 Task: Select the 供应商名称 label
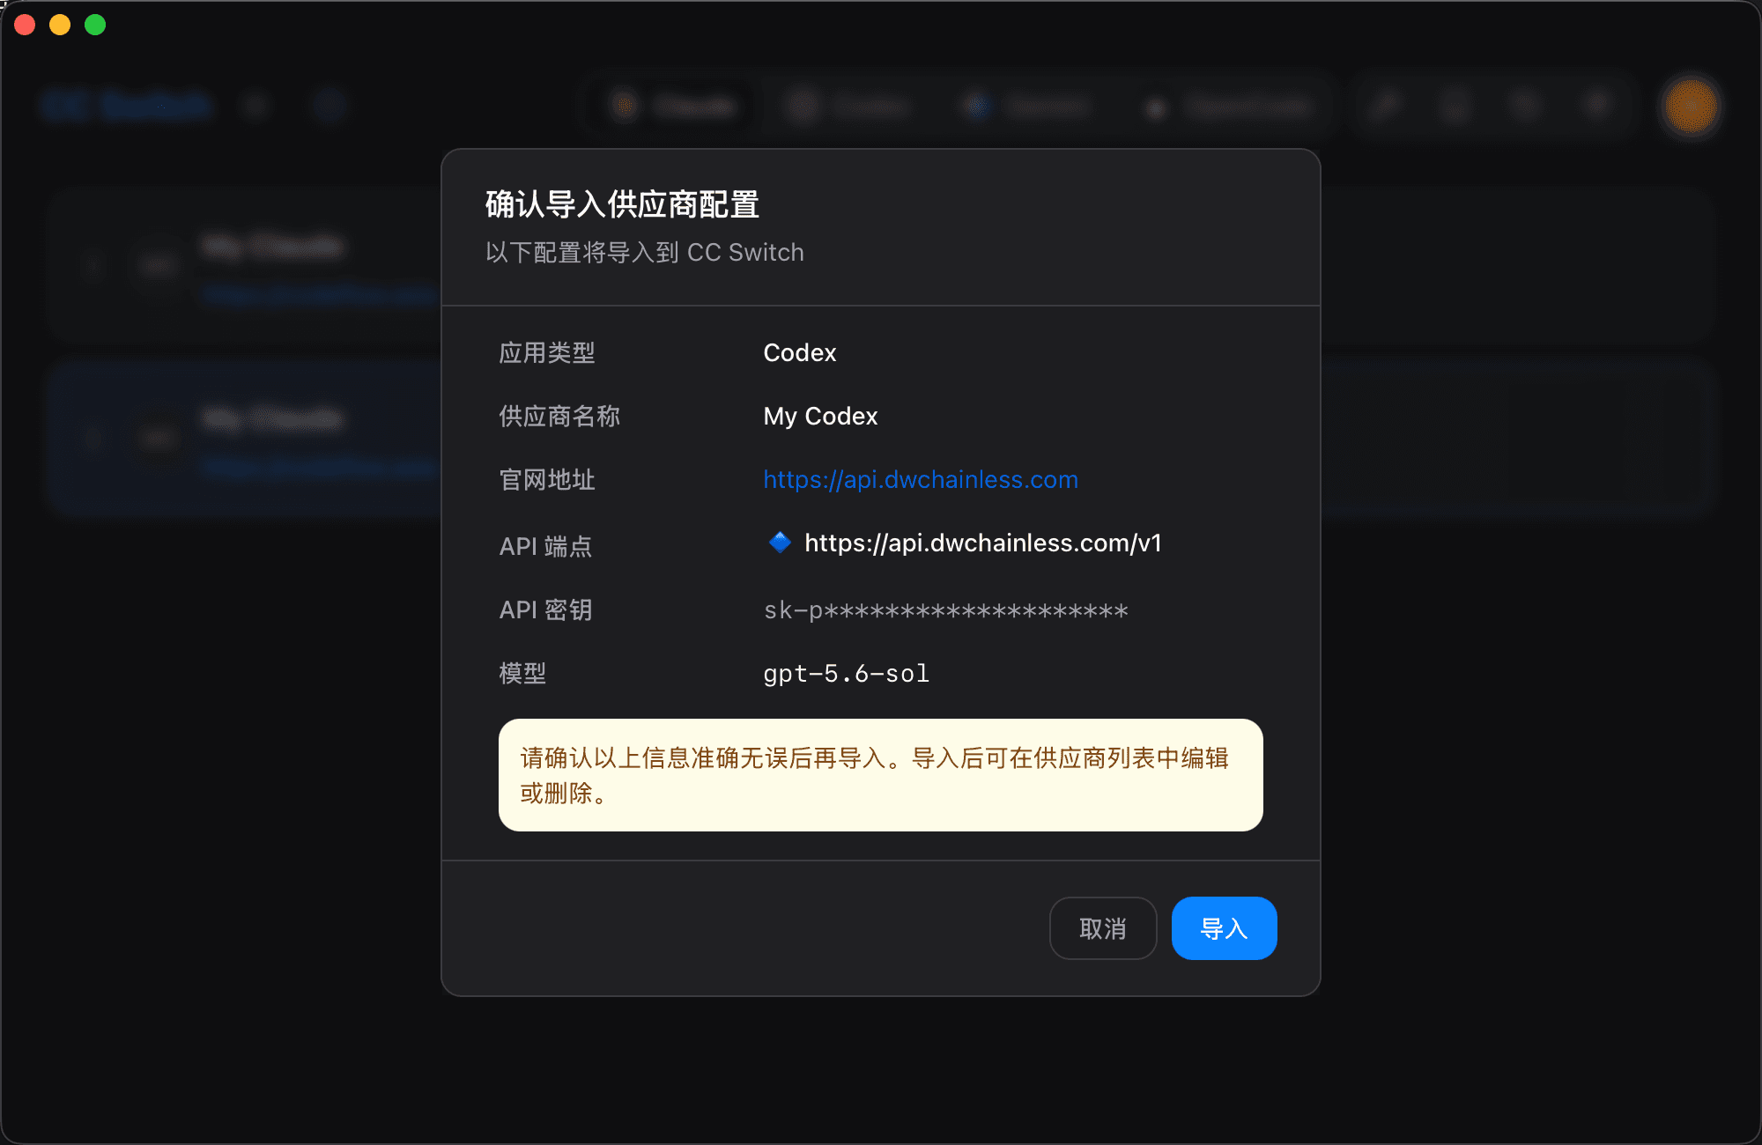(x=559, y=416)
